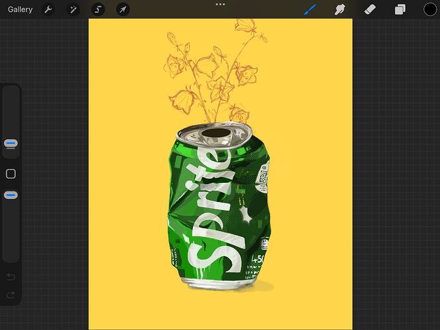Select the Eraser tool
Viewport: 440px width, 330px height.
pos(370,9)
